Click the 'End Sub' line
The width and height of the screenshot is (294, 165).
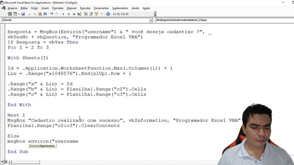[18, 152]
